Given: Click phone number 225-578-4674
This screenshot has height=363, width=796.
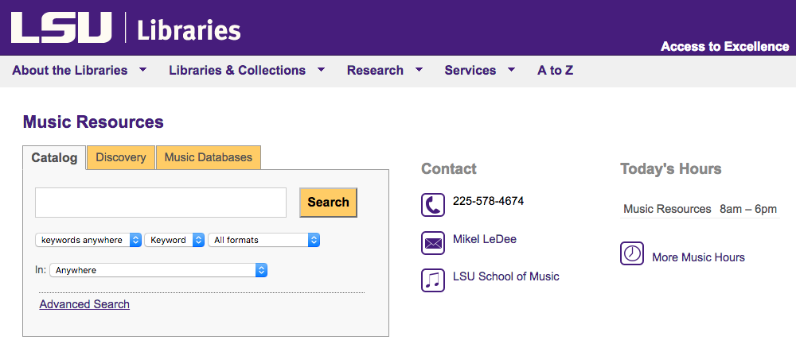Looking at the screenshot, I should coord(489,201).
